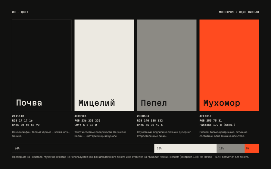Select the 60% segment of proportion bar
Image resolution: width=271 pixels, height=169 pixels.
tap(83, 148)
